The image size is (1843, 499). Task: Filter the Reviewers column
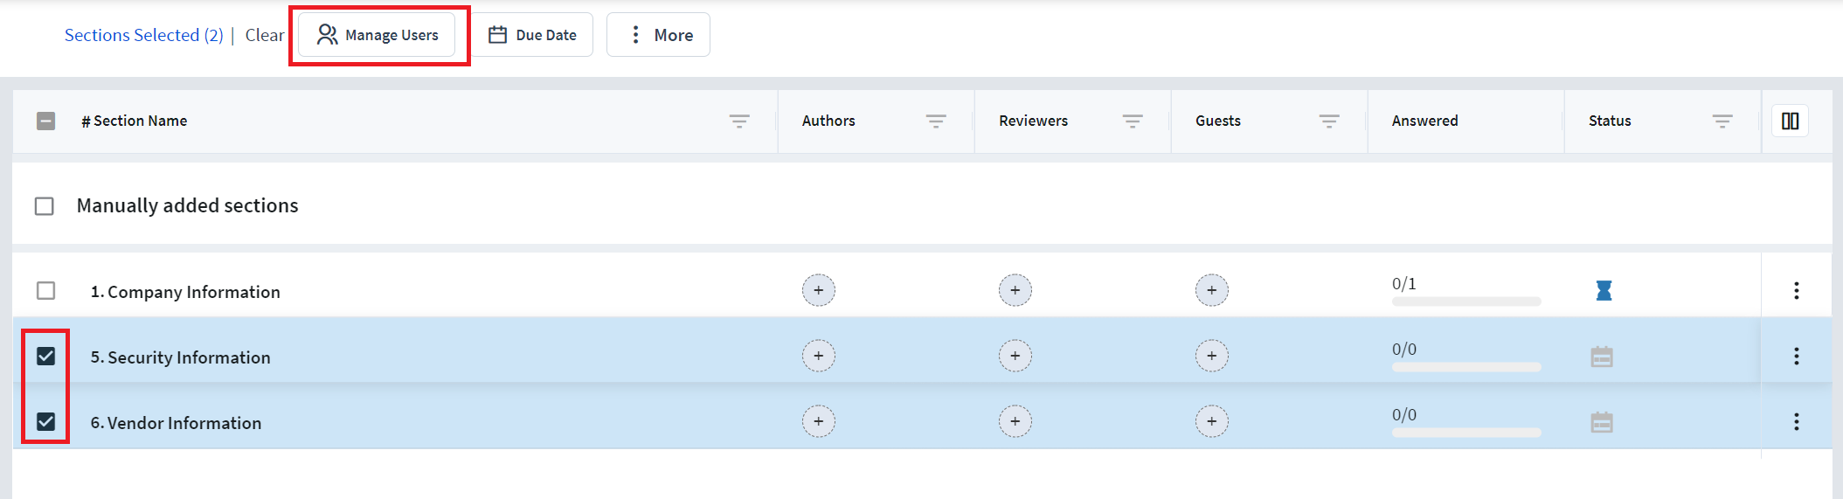1133,121
